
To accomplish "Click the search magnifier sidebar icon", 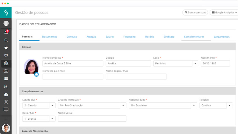I will tap(6, 40).
